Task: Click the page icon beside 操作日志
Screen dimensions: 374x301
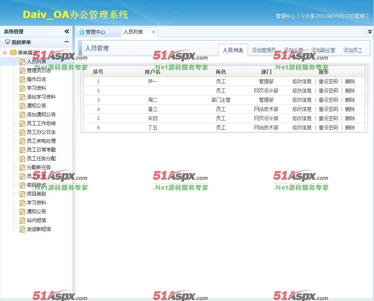Action: [x=22, y=79]
